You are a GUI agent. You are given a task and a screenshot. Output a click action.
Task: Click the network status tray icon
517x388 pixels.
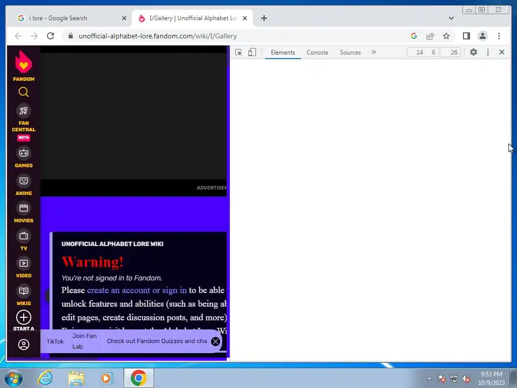(454, 378)
